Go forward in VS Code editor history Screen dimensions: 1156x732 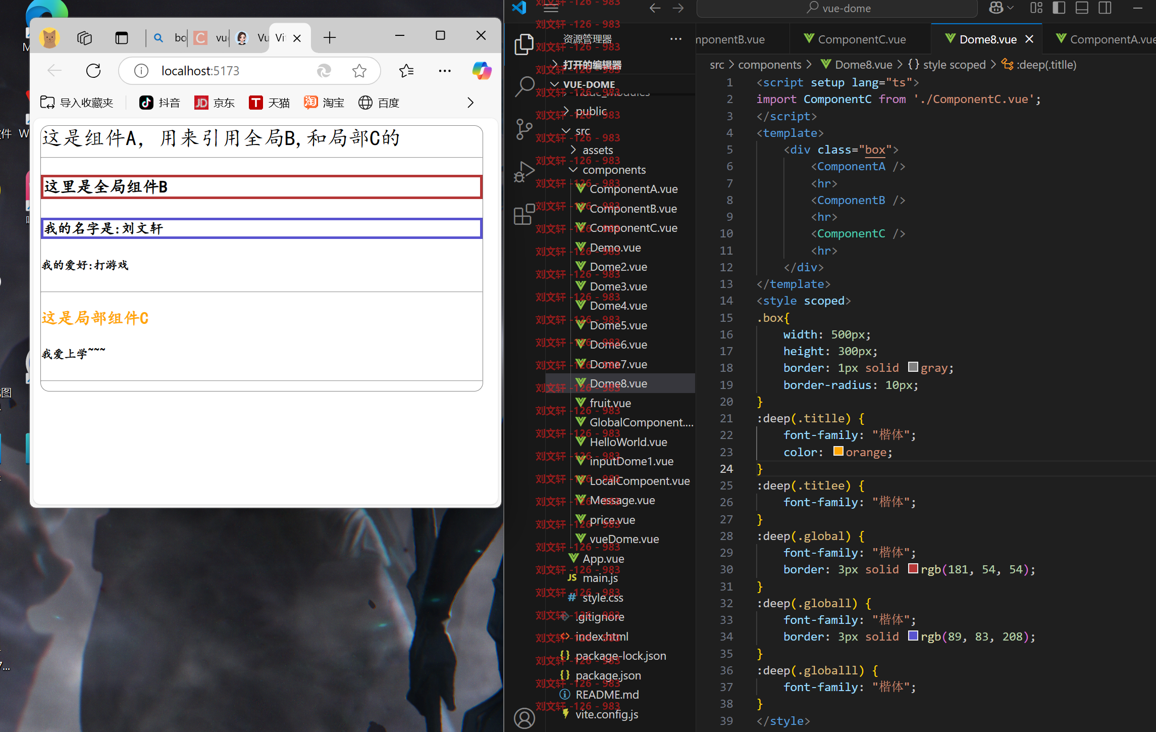[x=678, y=8]
